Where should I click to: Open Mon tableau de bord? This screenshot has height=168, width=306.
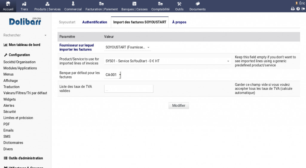[x=25, y=45]
